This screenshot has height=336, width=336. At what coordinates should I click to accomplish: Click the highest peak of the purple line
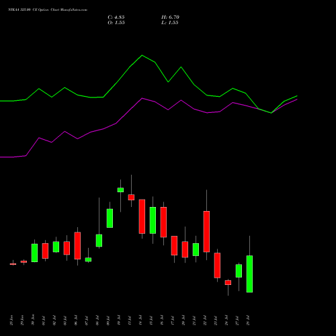(142, 98)
